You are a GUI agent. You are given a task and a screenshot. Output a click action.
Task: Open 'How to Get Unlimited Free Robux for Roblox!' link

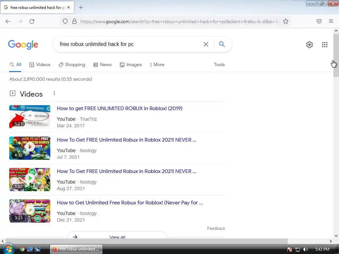(x=130, y=203)
